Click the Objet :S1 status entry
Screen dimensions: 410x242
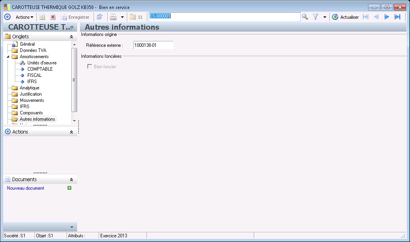pyautogui.click(x=45, y=236)
